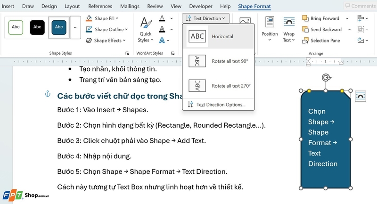Click the shape's bottom center sizing handle
The width and height of the screenshot is (377, 204).
pyautogui.click(x=326, y=188)
